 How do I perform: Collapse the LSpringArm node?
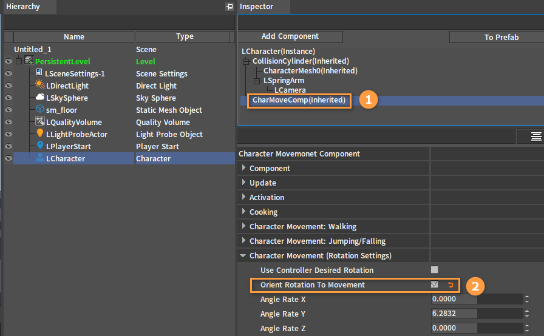coord(257,81)
